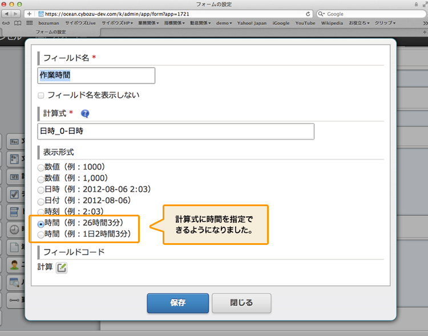Open the YouTube bookmark
Screen dimensions: 428x336
point(305,23)
